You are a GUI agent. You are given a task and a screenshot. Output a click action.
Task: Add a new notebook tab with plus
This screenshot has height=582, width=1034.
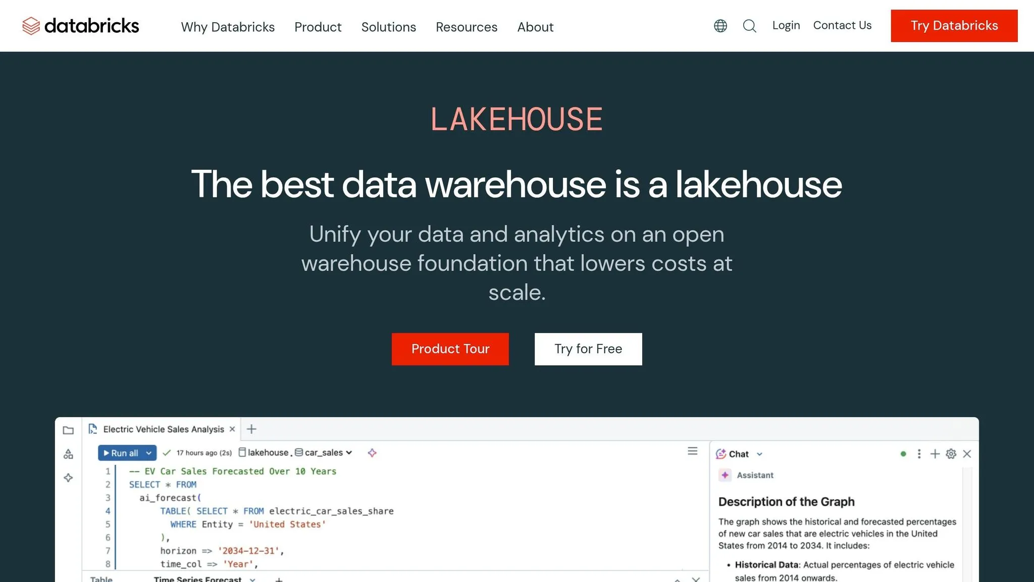(x=251, y=429)
